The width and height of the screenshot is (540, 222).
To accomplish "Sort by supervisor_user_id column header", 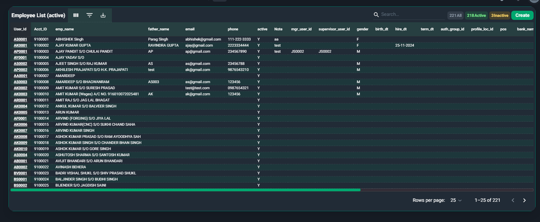I will pyautogui.click(x=334, y=29).
